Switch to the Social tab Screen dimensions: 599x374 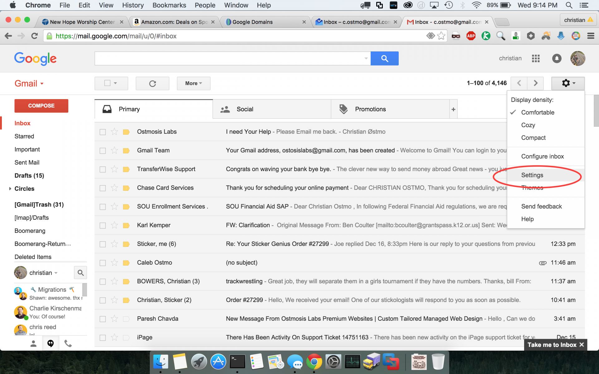click(x=245, y=108)
